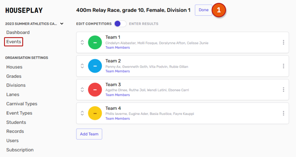Open three-dot menu for Team 1
The height and width of the screenshot is (157, 296).
[283, 42]
